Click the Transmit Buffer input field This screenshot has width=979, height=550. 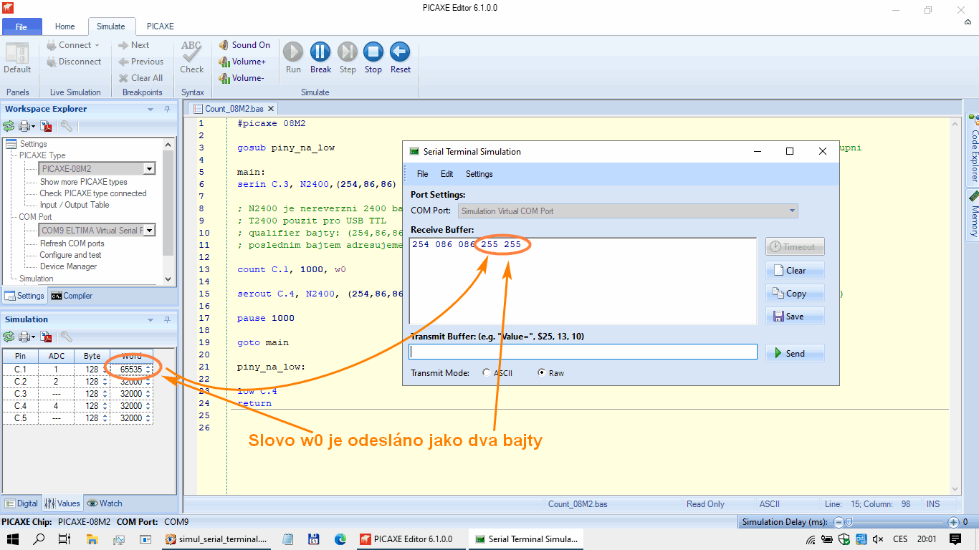click(x=583, y=352)
